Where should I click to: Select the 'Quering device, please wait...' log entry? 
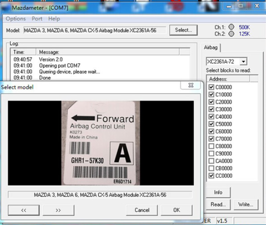69,72
